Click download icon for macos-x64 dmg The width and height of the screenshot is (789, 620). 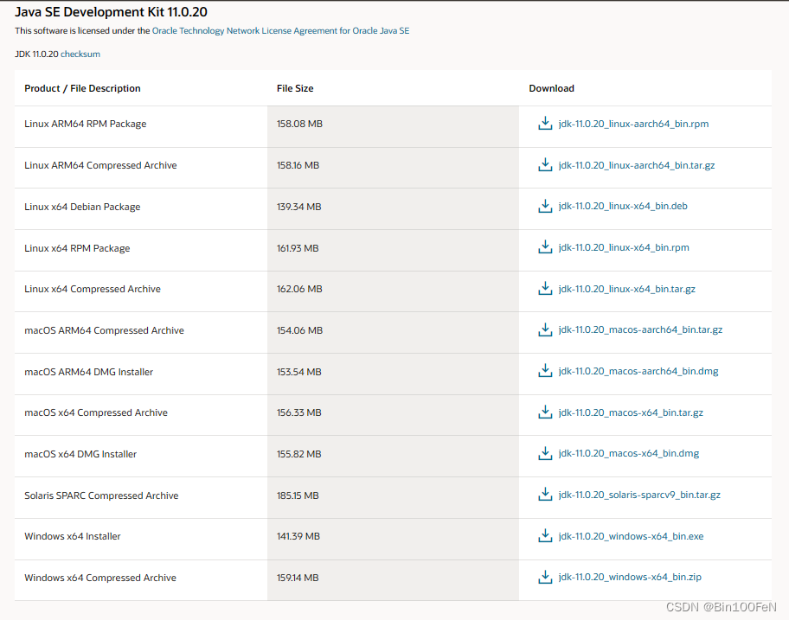pos(545,453)
